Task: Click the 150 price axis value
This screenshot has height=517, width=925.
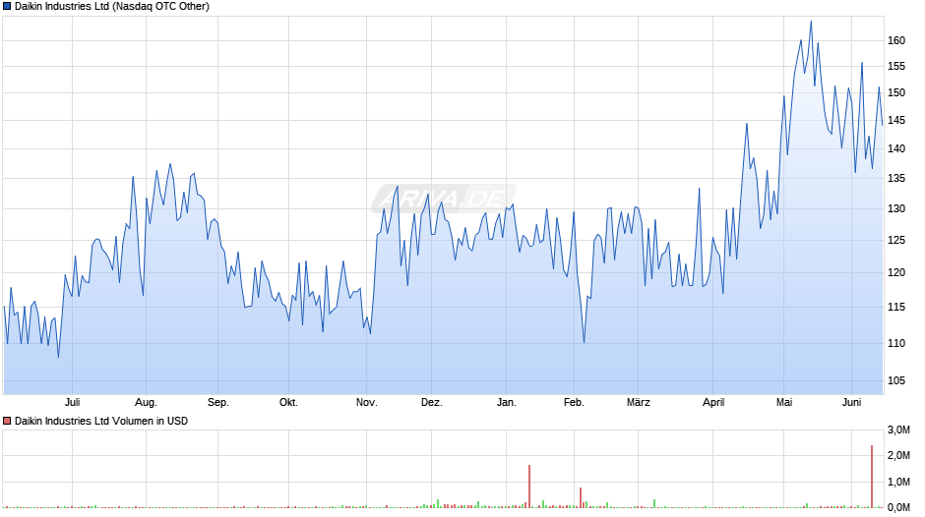Action: tap(896, 93)
